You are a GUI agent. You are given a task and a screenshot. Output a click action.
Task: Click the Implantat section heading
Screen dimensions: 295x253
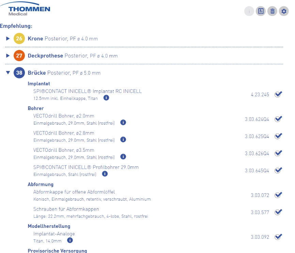tap(39, 84)
